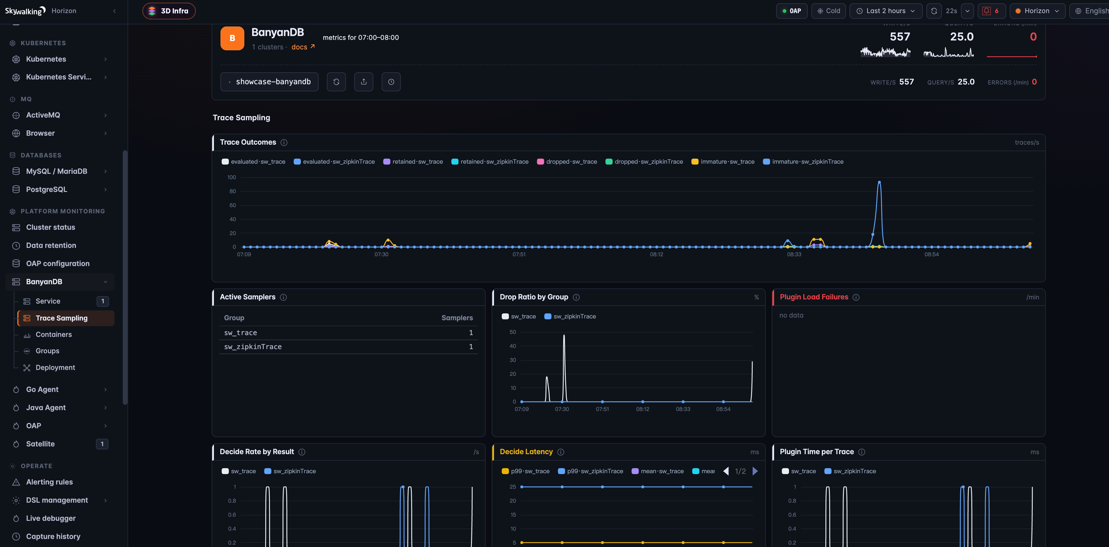
Task: Toggle retained·sw_zipkinTrace legend series
Action: tap(490, 162)
